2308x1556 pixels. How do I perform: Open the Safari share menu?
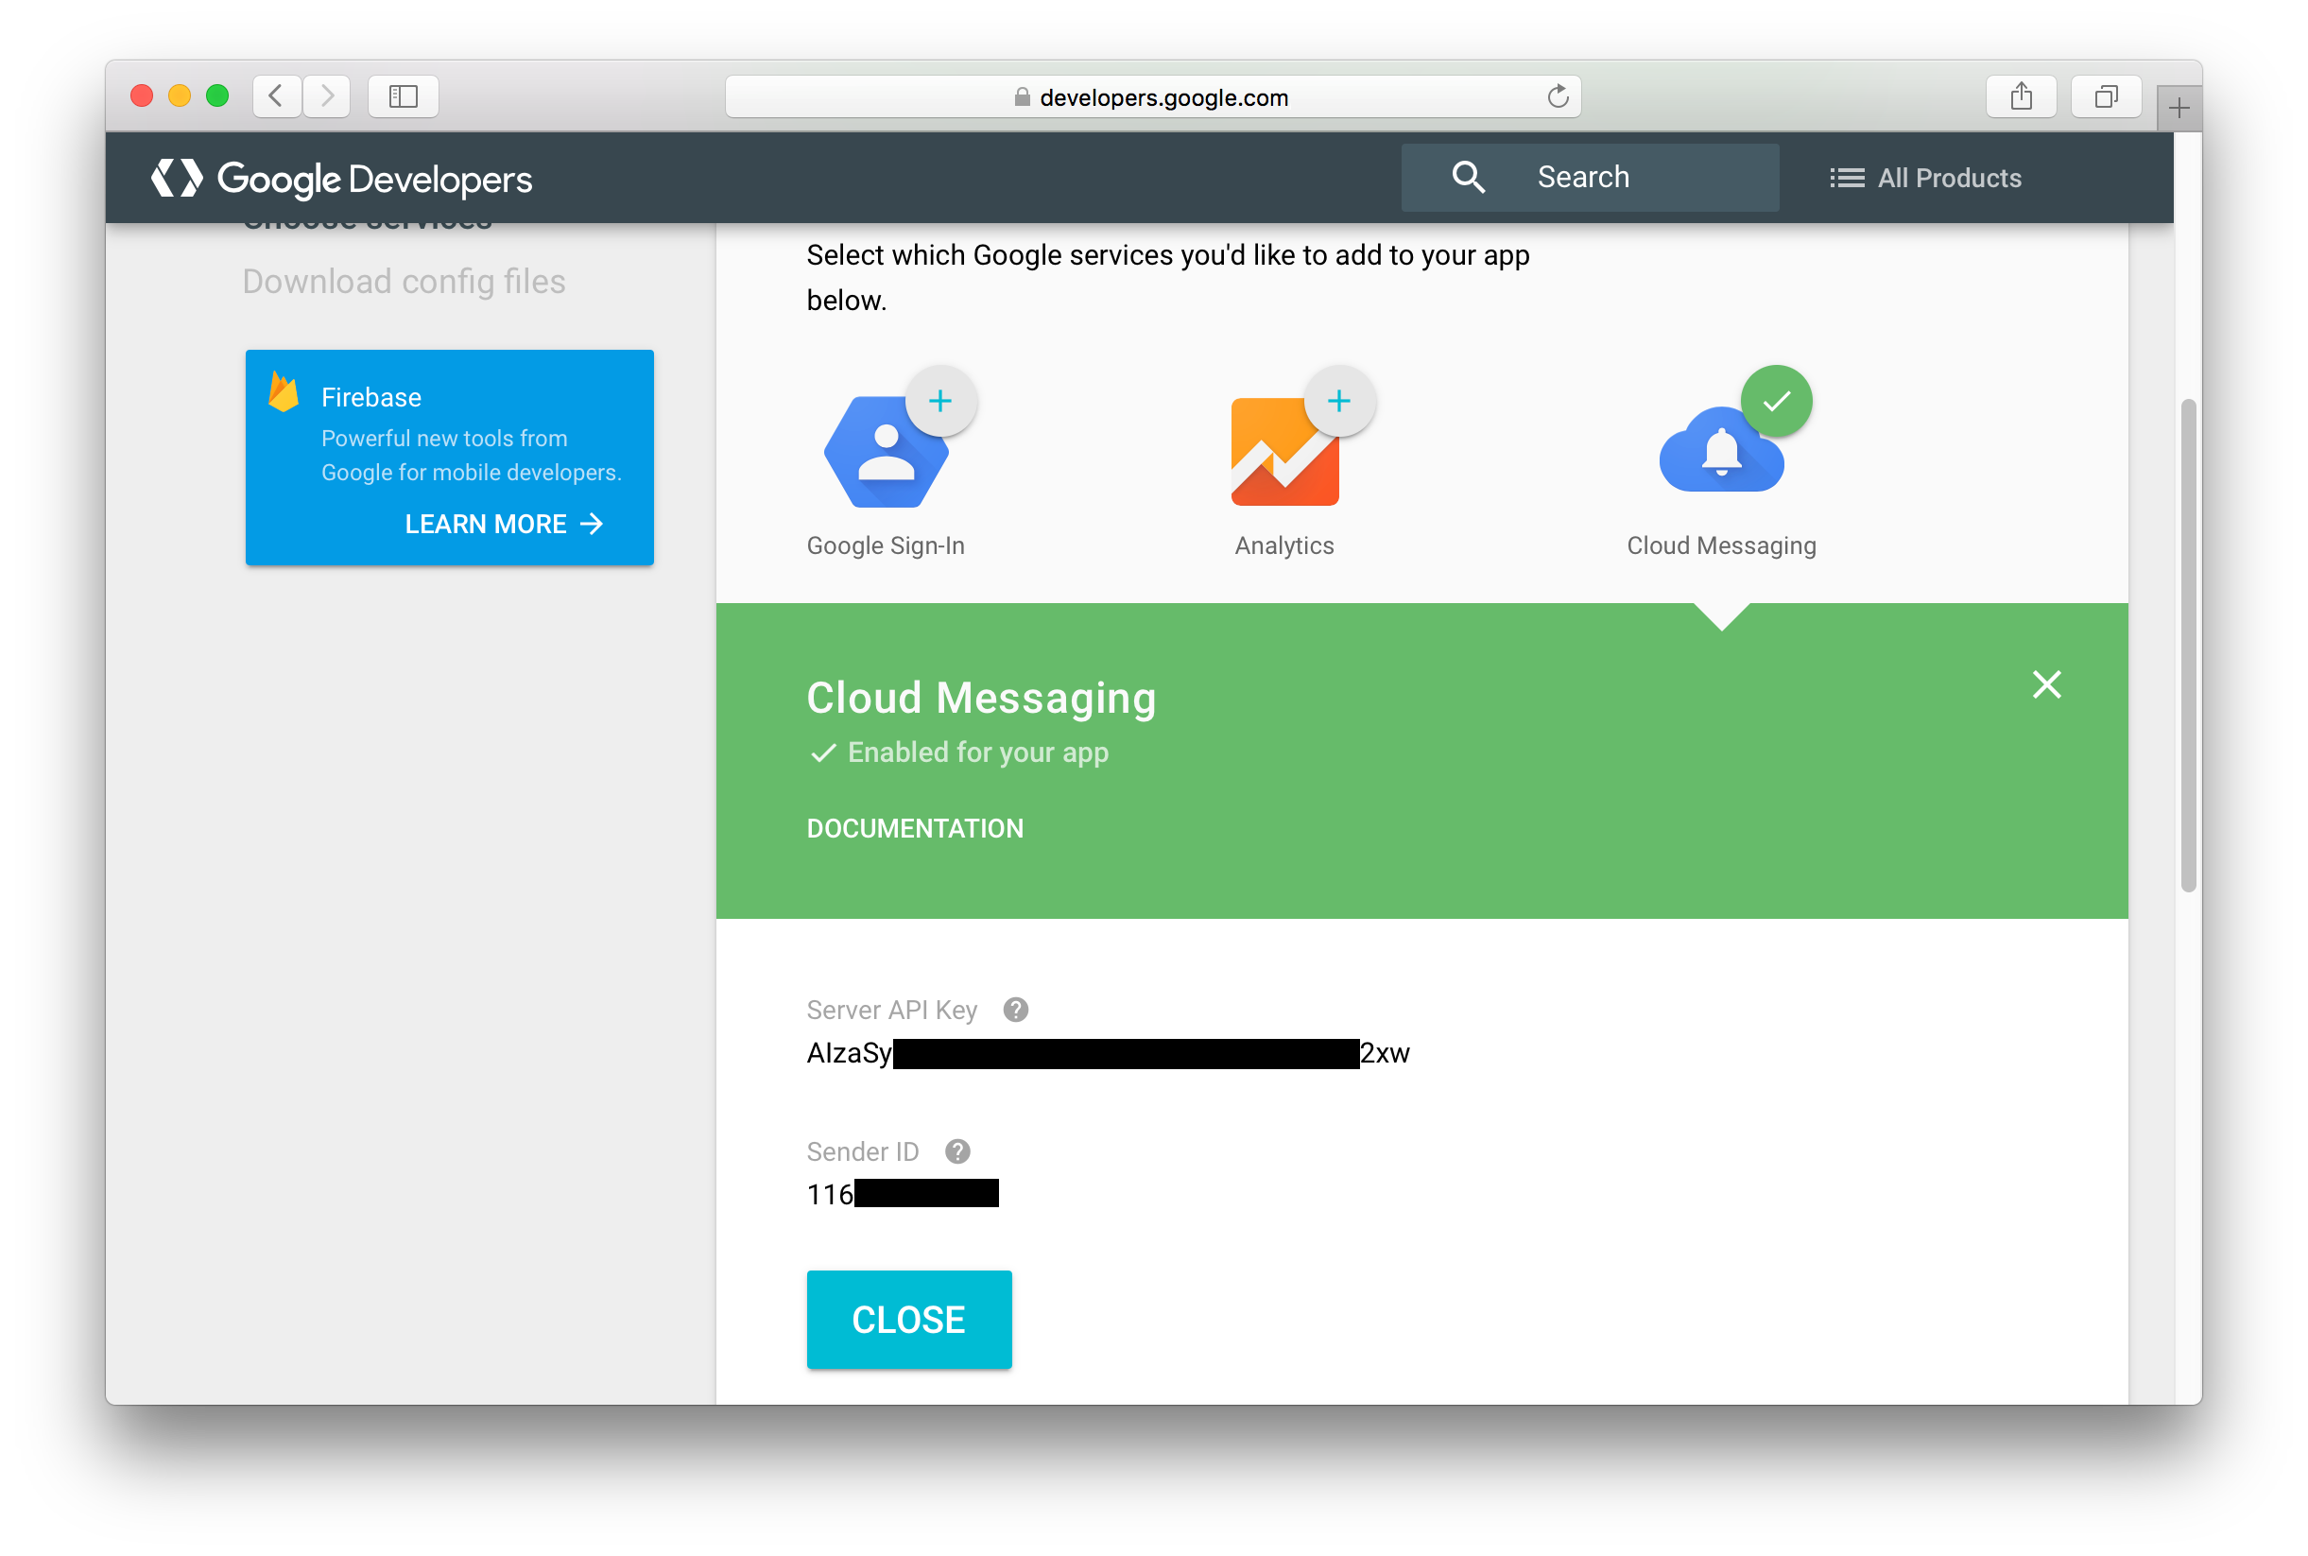[x=2021, y=96]
